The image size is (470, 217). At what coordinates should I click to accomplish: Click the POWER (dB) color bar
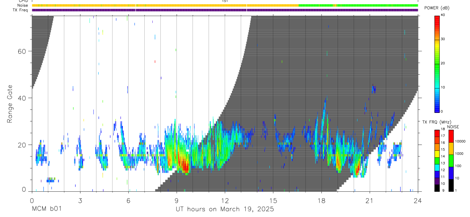437,64
